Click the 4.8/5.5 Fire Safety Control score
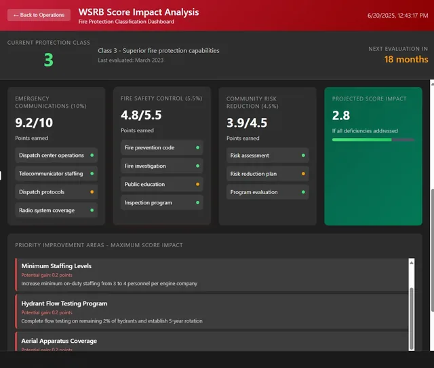Image resolution: width=434 pixels, height=368 pixels. pos(141,115)
